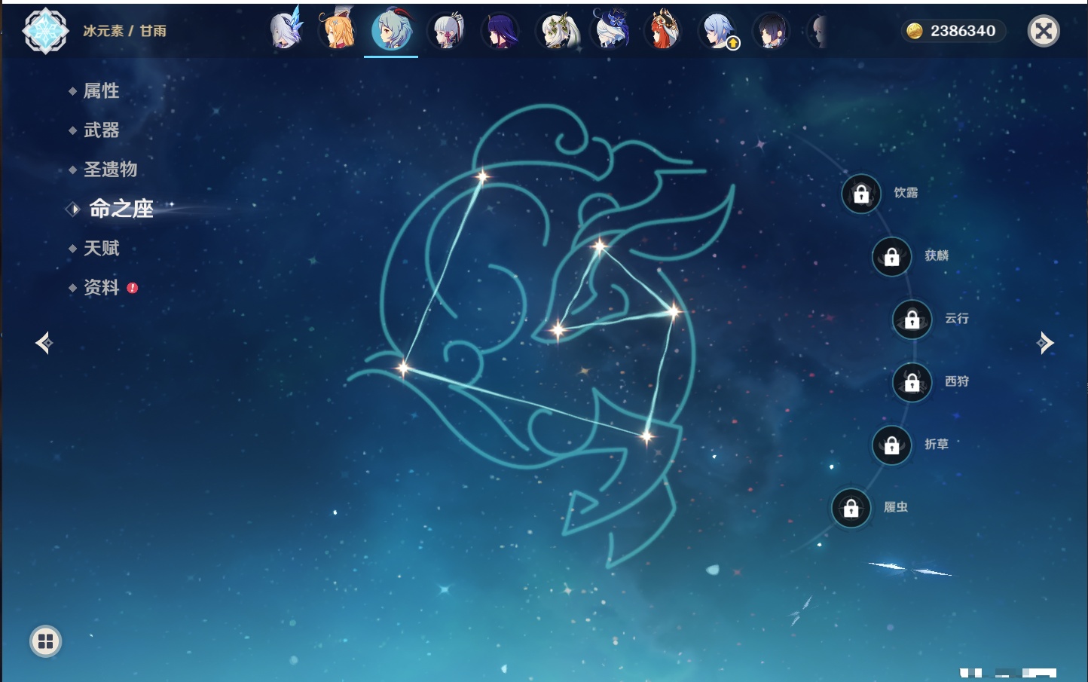Switch to next character with right arrow
Screen dimensions: 1088x682
[x=1045, y=343]
